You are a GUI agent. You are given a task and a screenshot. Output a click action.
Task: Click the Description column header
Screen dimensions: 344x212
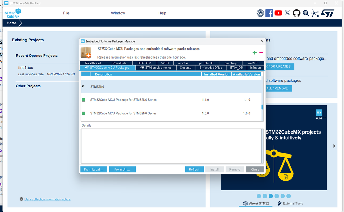146,74
